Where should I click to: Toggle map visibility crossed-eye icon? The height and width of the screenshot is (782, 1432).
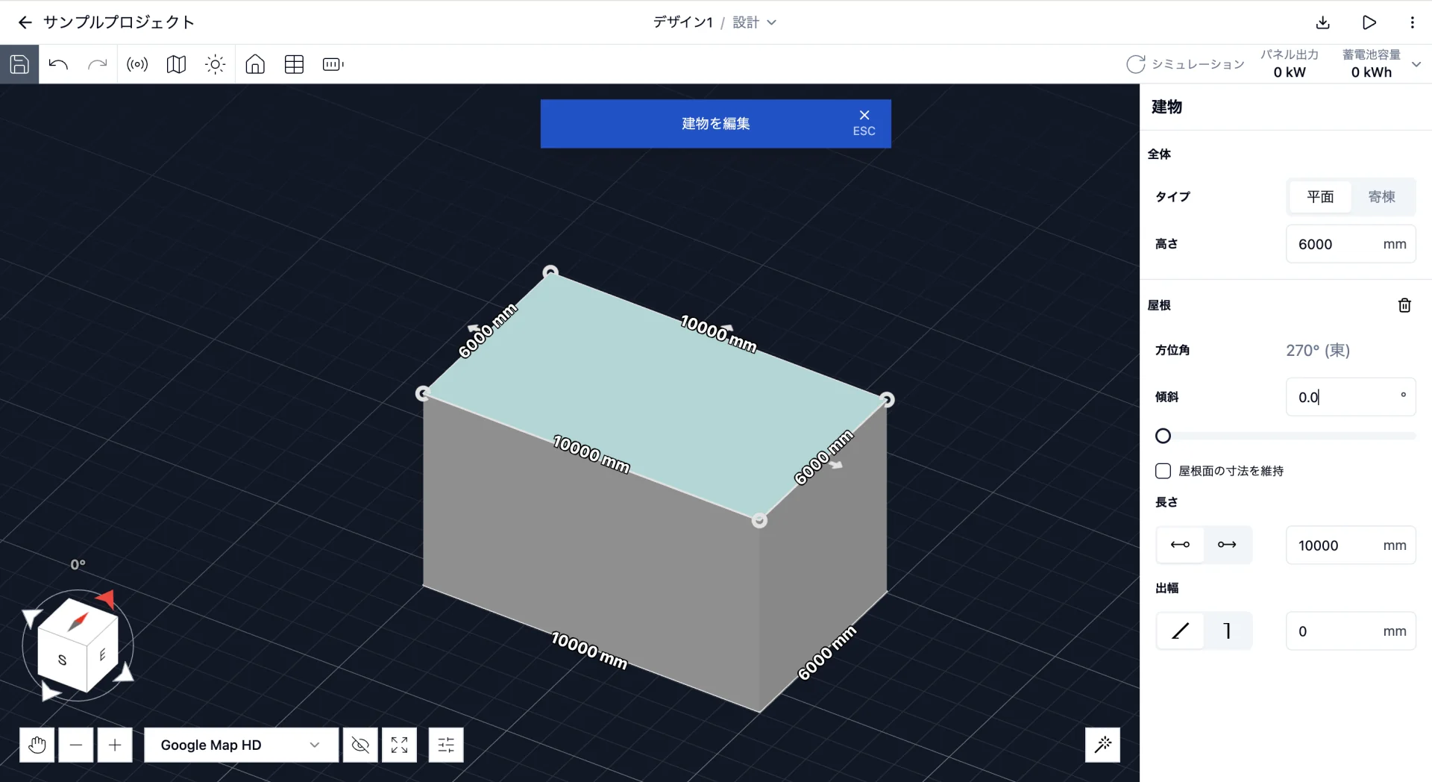click(360, 745)
